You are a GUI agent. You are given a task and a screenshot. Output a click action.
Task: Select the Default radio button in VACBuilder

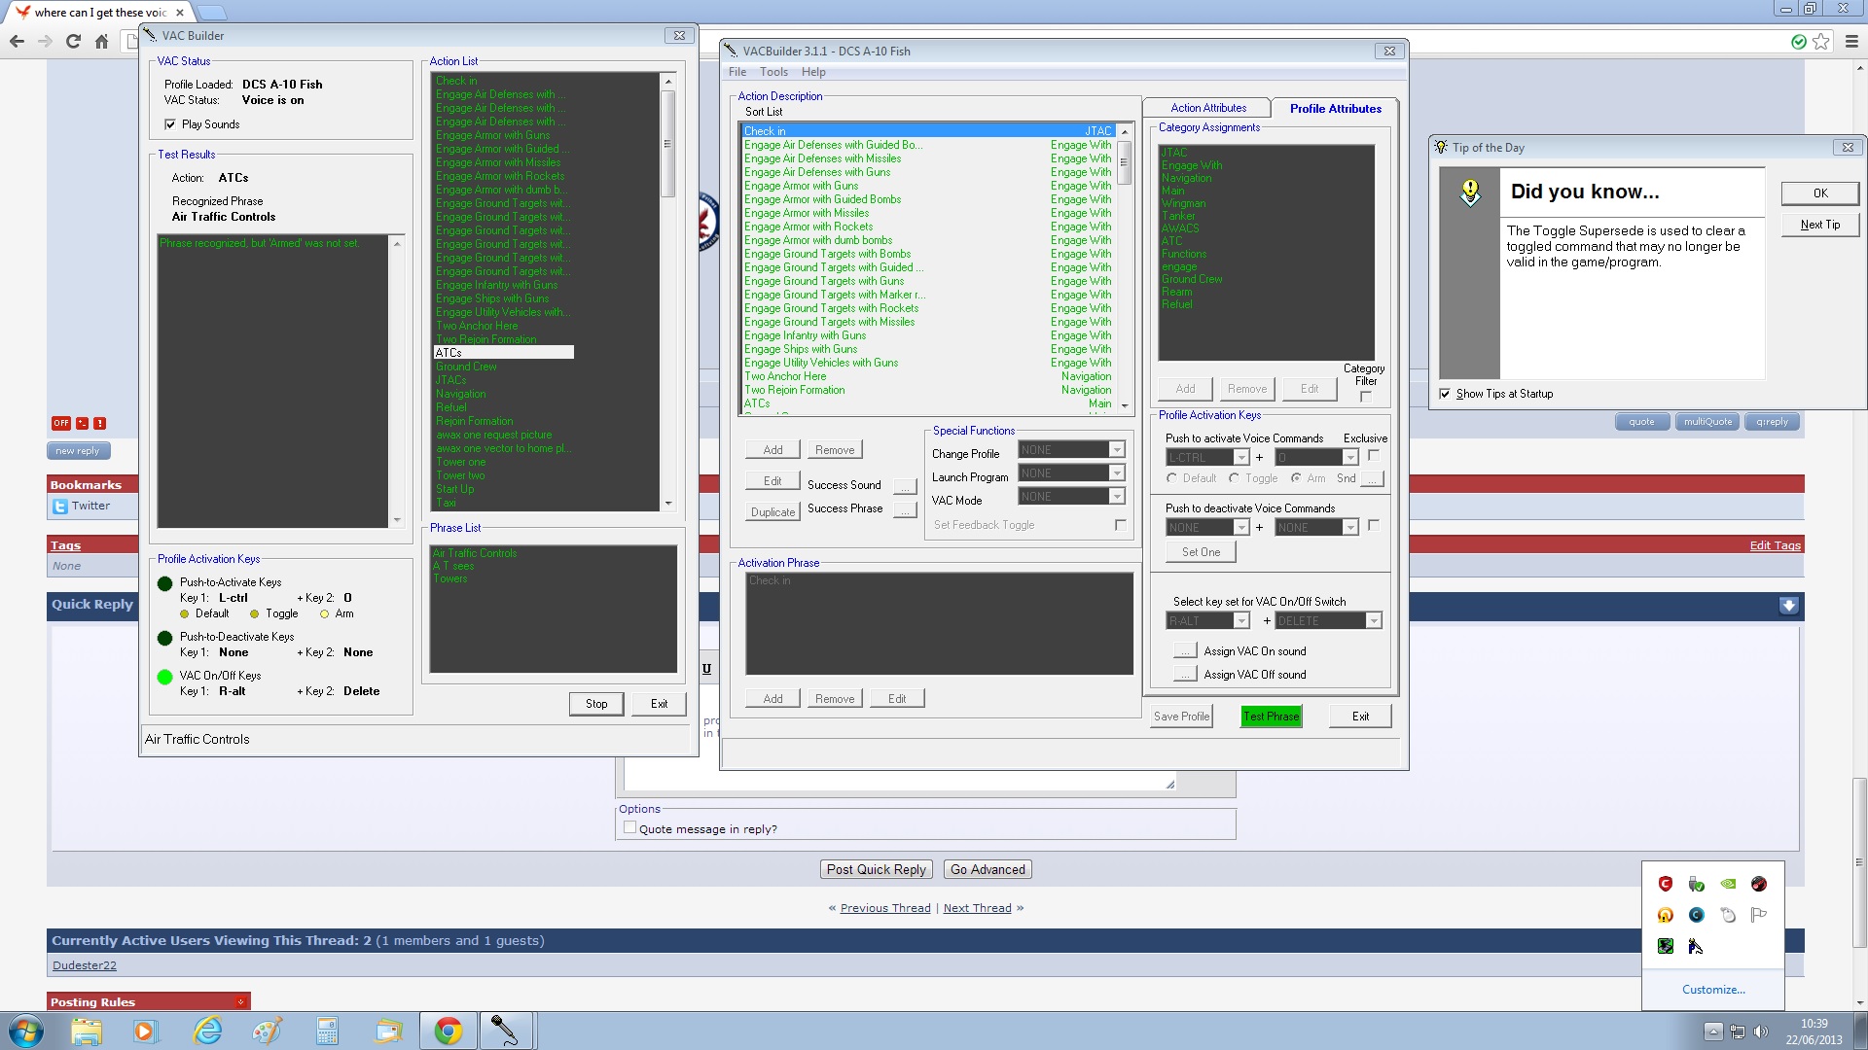tap(1172, 478)
